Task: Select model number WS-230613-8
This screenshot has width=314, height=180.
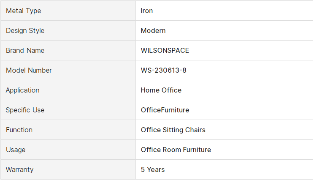Action: click(163, 71)
